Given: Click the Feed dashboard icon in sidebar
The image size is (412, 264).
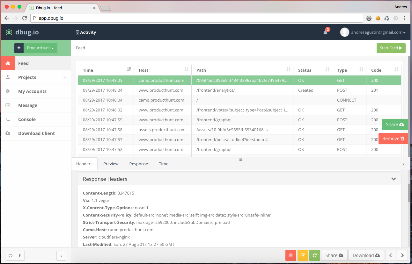Looking at the screenshot, I should (8, 63).
